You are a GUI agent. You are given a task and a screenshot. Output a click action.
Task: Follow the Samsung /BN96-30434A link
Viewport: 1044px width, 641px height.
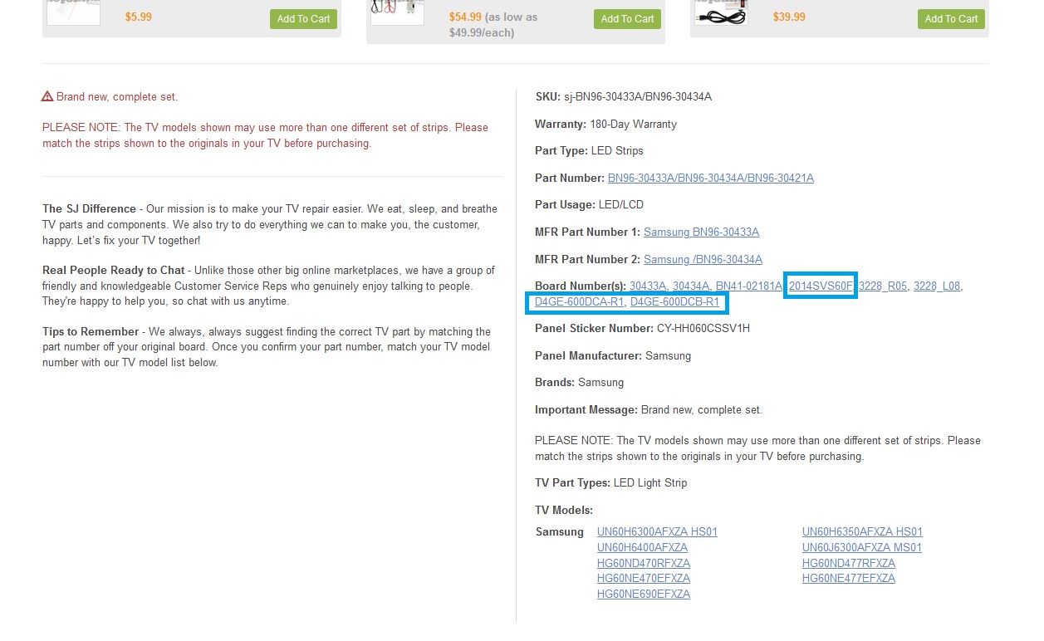(703, 260)
